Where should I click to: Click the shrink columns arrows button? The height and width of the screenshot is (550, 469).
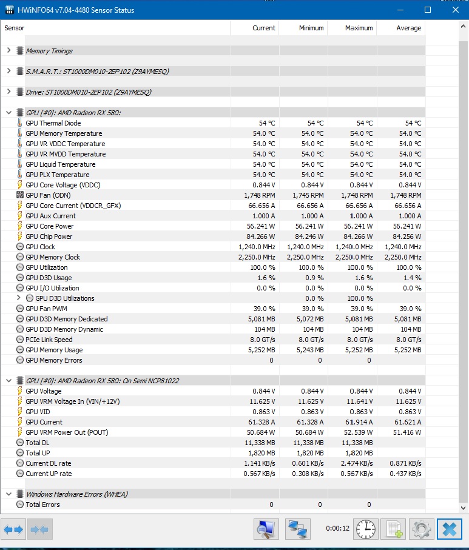(x=39, y=529)
